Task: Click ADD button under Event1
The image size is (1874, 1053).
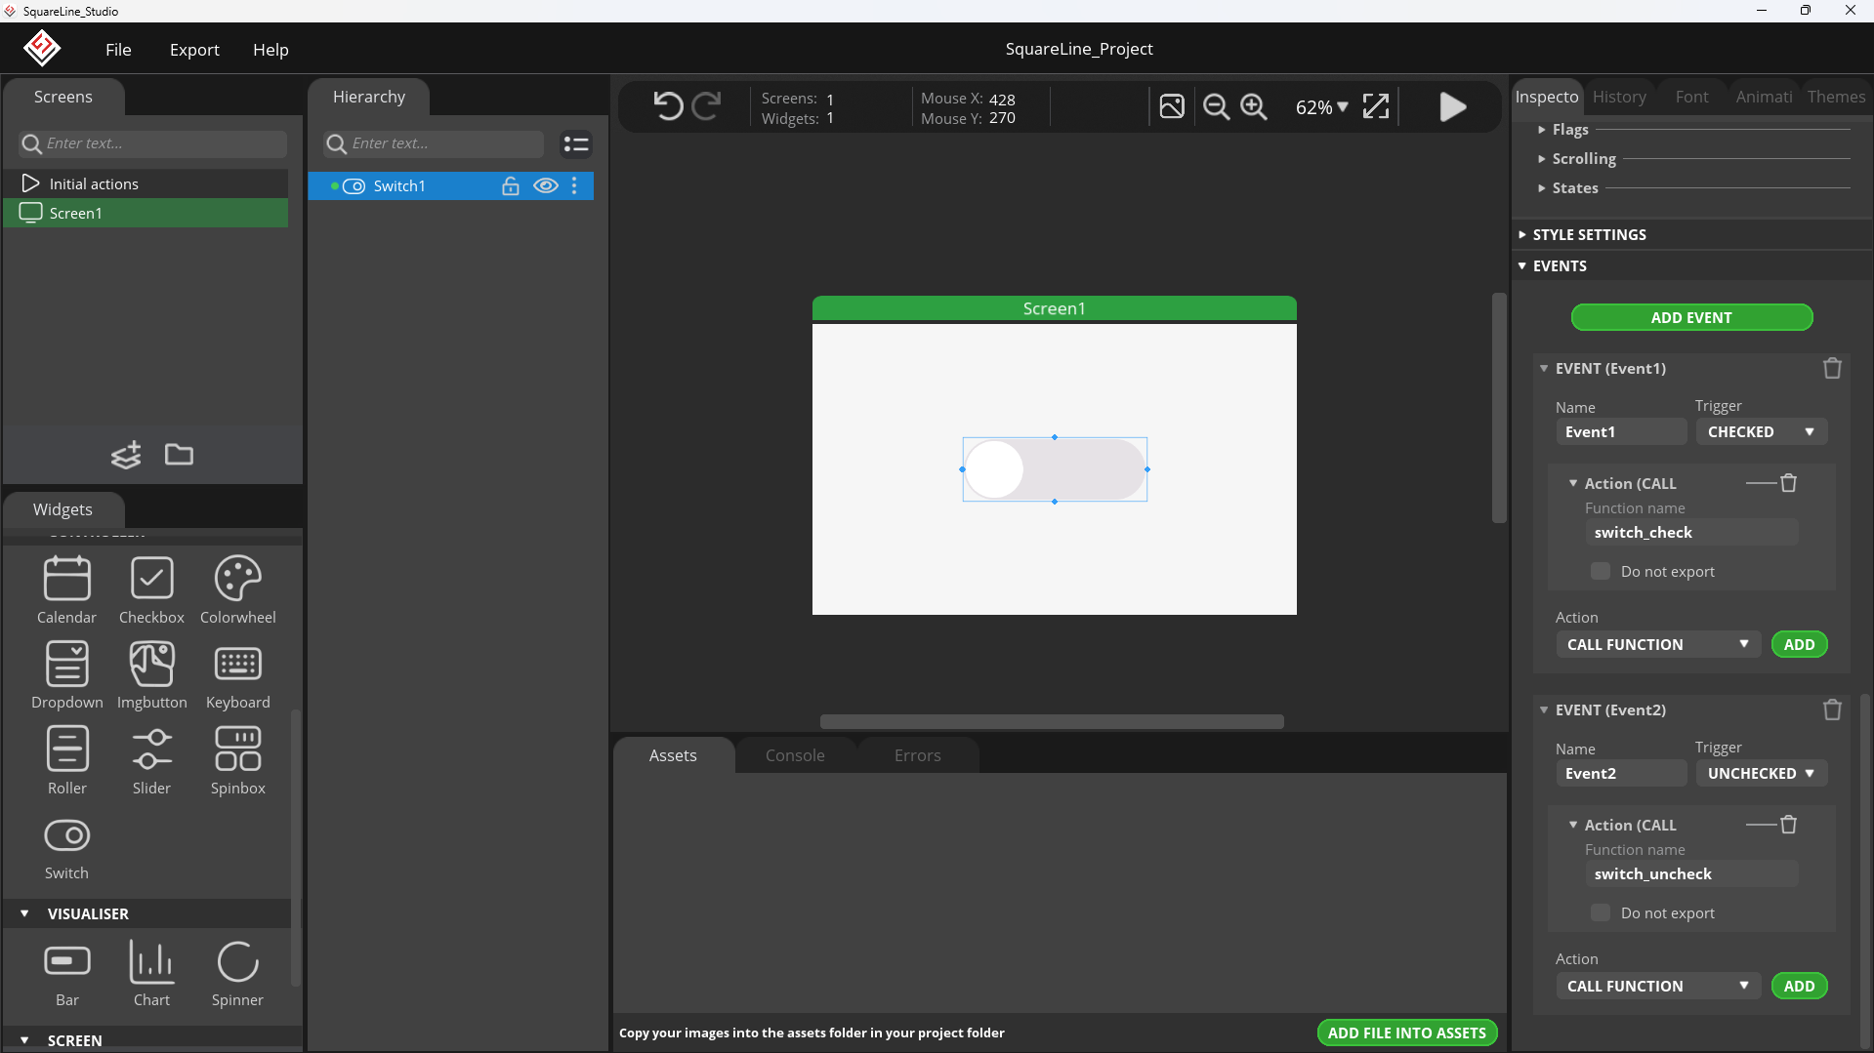Action: point(1799,644)
